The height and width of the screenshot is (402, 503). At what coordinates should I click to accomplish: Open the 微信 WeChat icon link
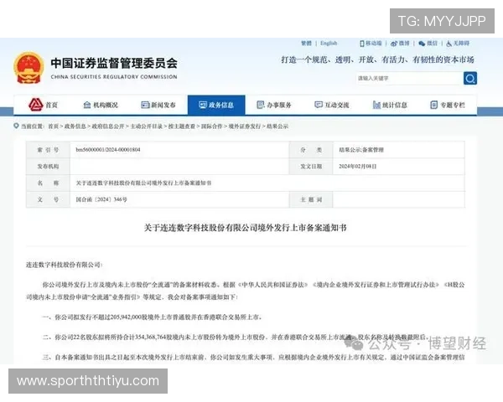pos(428,44)
